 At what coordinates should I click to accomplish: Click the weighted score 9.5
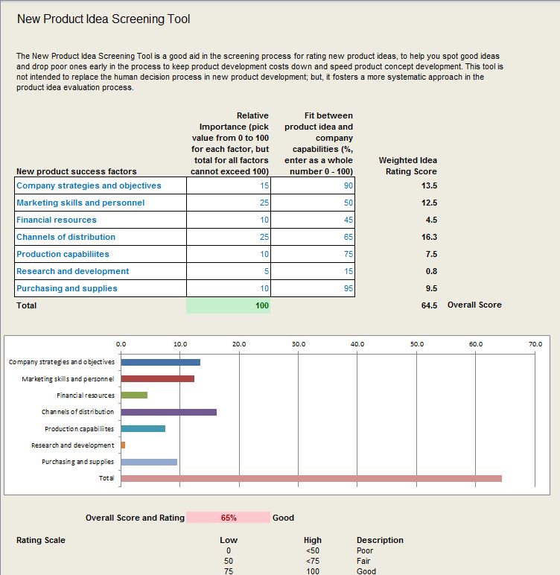click(x=431, y=288)
